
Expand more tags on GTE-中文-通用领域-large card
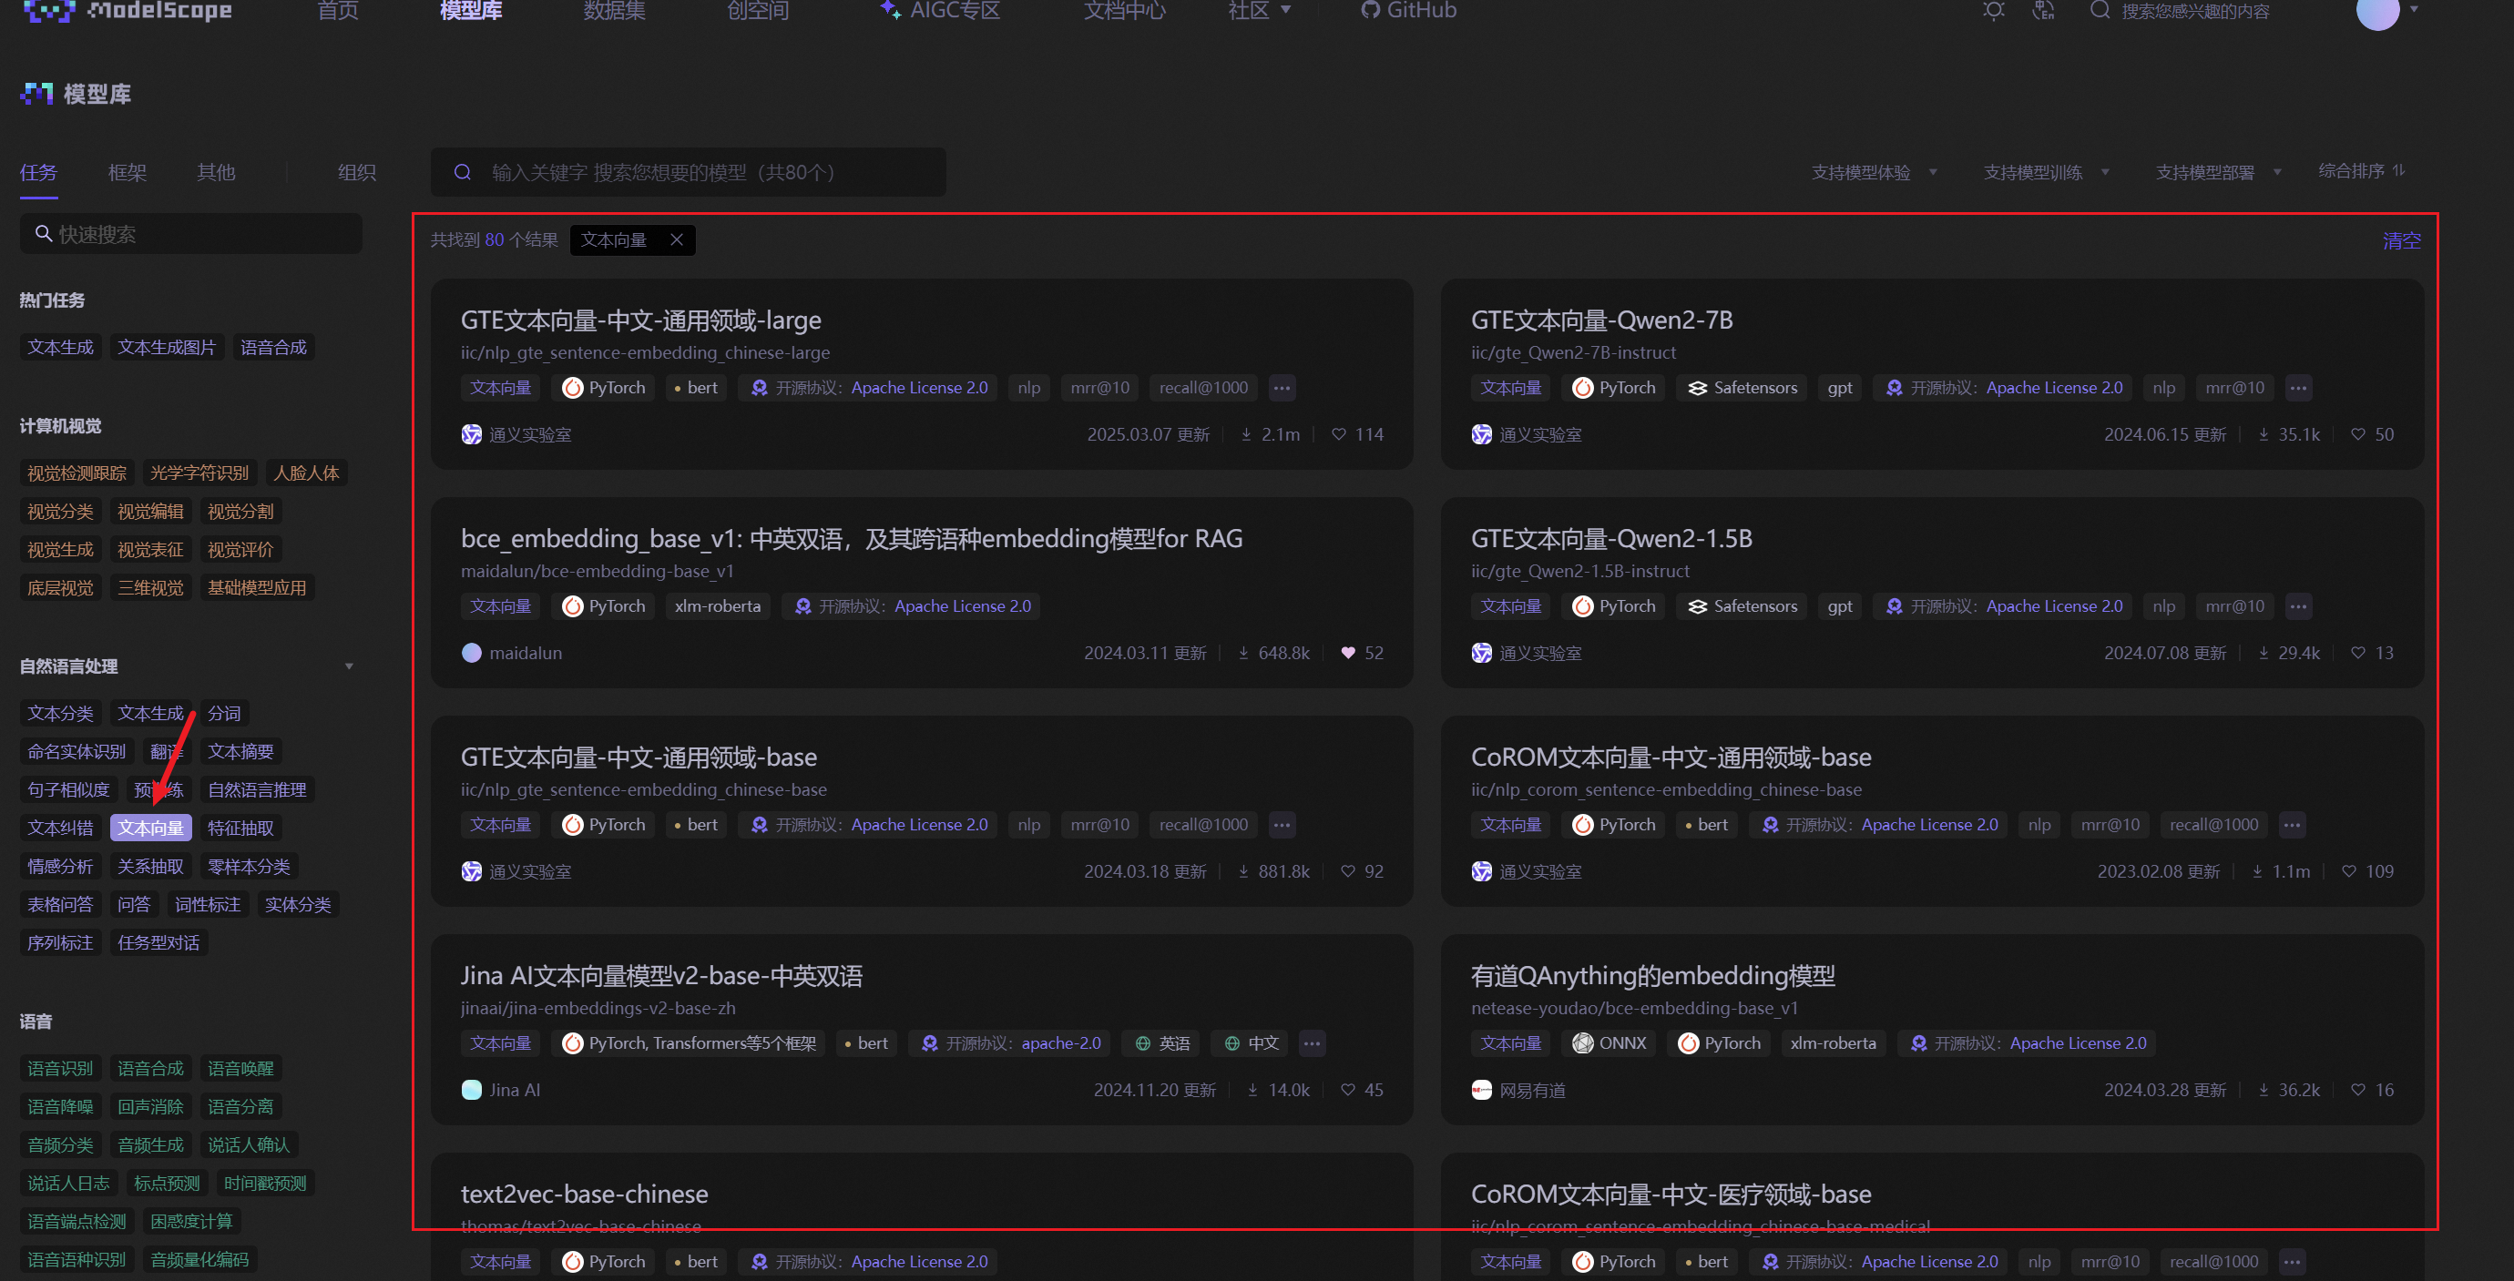coord(1282,387)
